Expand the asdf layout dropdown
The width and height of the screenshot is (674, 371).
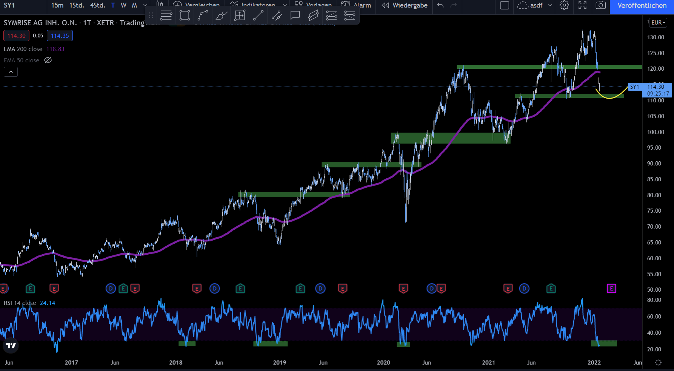[550, 5]
